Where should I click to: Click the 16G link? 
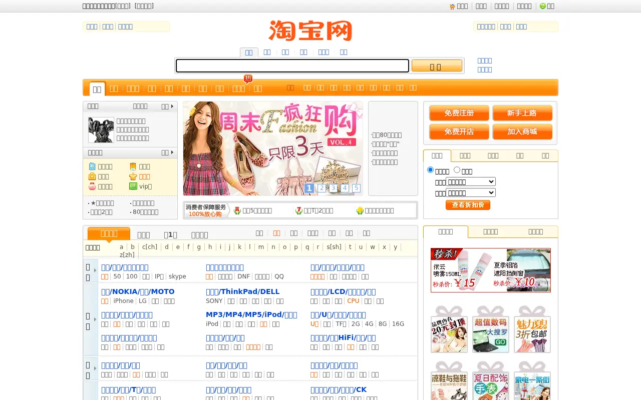(x=398, y=324)
